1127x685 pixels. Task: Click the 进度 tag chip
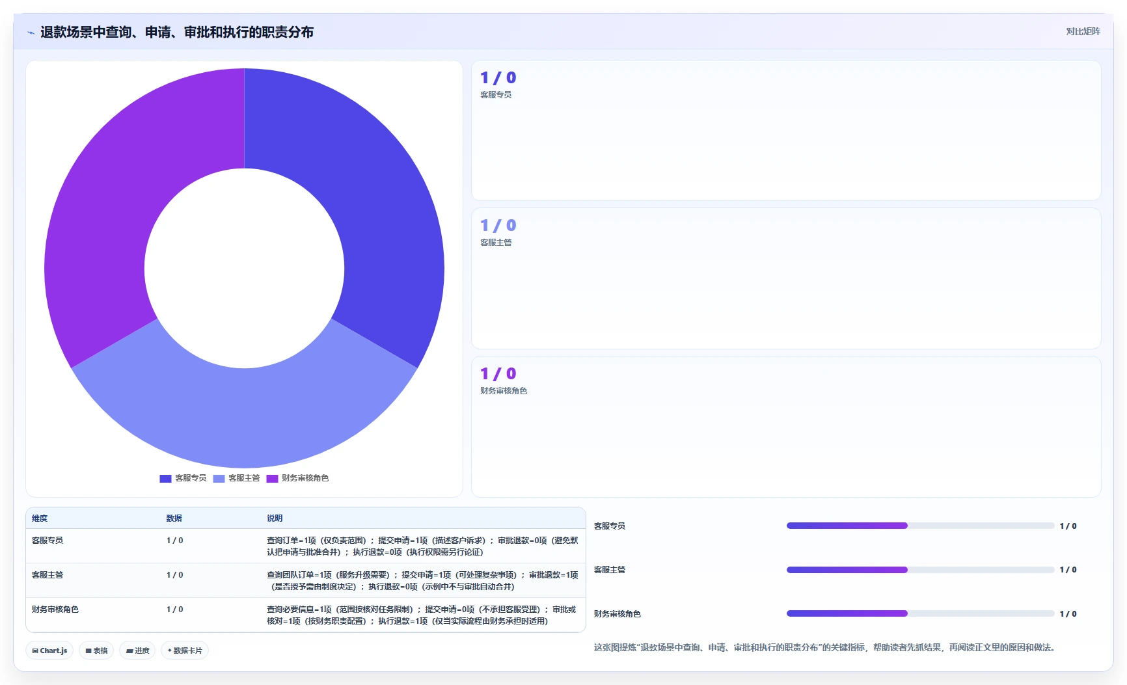coord(137,651)
